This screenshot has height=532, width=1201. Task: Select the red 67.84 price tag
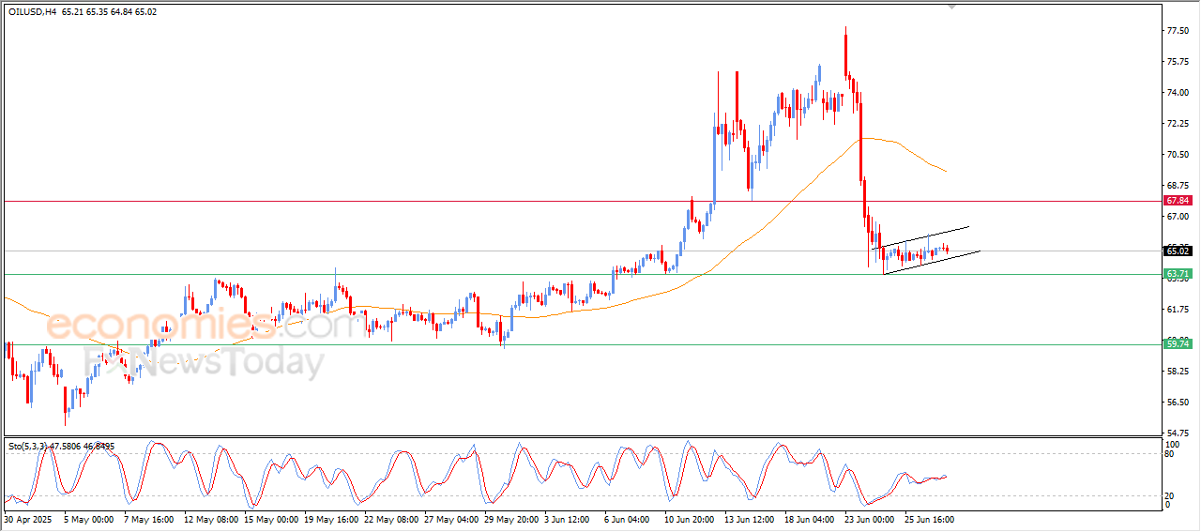pyautogui.click(x=1178, y=201)
